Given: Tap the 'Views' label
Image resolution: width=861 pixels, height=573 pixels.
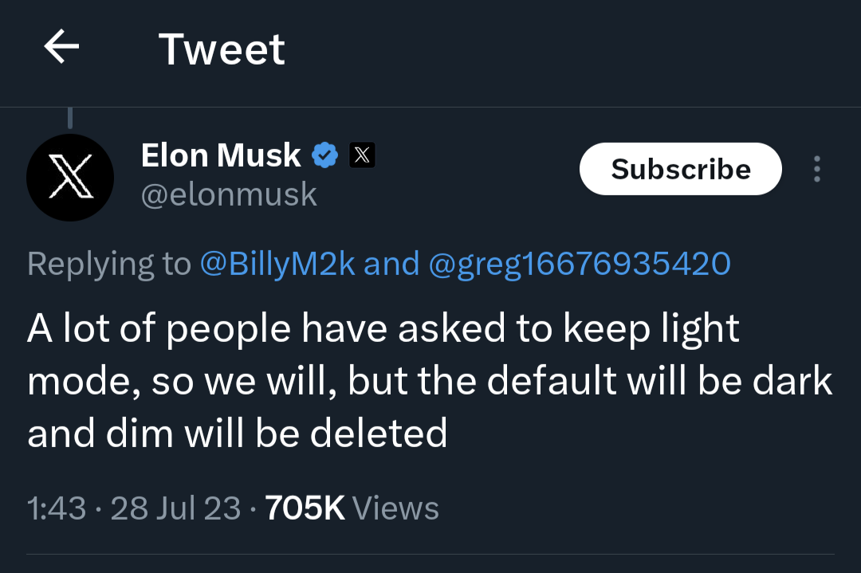Looking at the screenshot, I should click(x=395, y=508).
